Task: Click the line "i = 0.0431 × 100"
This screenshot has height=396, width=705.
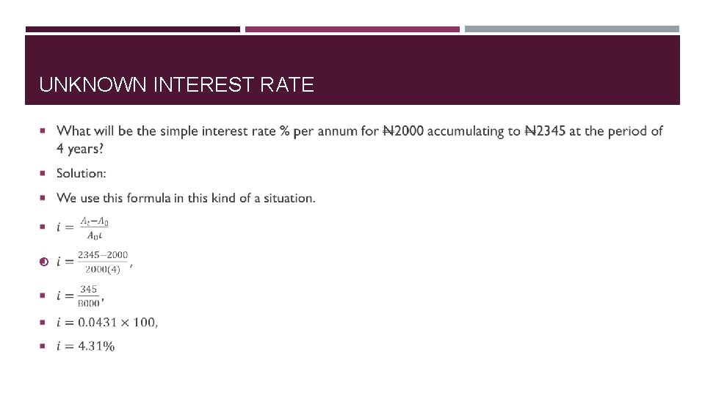Action: (x=107, y=322)
